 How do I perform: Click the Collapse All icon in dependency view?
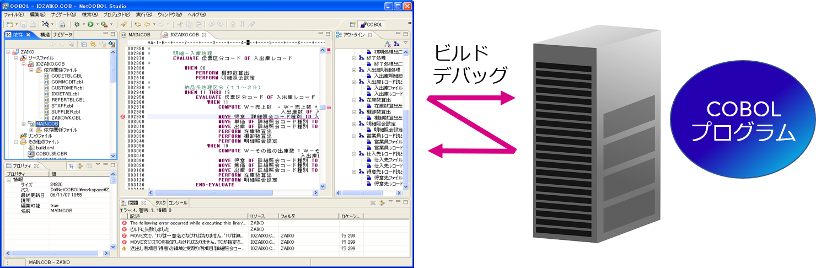tap(84, 44)
